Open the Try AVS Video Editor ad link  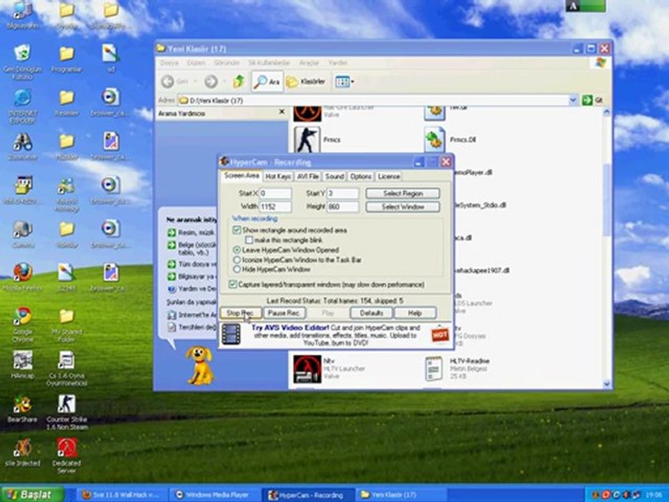(290, 328)
